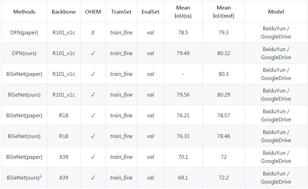Click OHEM check mark for BiSeNet(paper) R18 row

pos(93,116)
